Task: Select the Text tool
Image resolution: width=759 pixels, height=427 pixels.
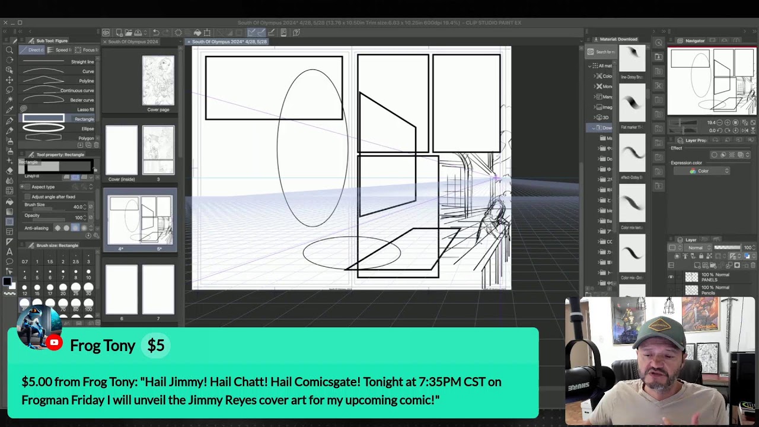Action: tap(9, 251)
